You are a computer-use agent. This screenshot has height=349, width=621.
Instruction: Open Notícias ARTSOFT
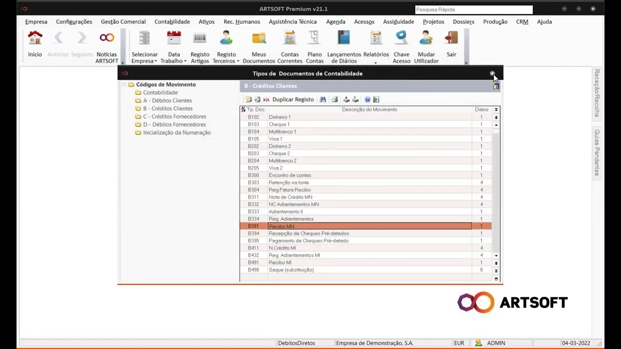point(107,47)
